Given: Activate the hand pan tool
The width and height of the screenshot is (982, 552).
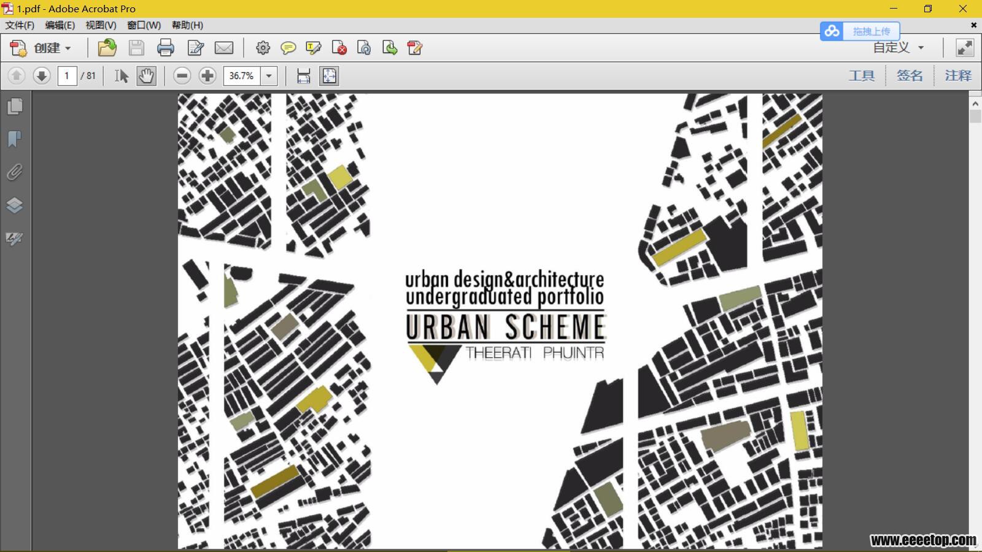Looking at the screenshot, I should pyautogui.click(x=146, y=76).
